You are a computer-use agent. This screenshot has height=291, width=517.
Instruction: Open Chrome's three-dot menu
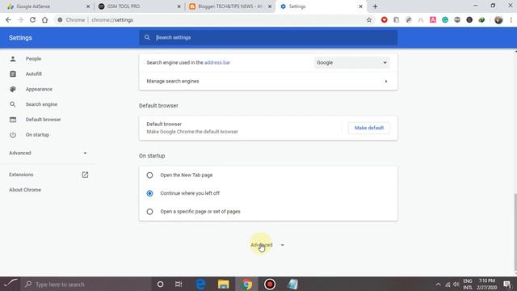pos(511,20)
